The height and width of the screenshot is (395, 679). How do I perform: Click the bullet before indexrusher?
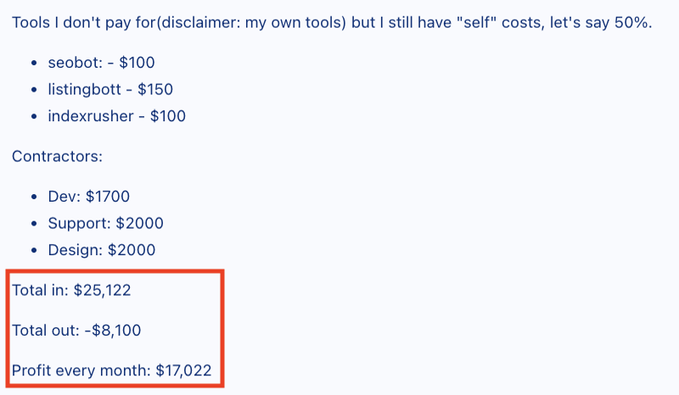click(x=34, y=117)
